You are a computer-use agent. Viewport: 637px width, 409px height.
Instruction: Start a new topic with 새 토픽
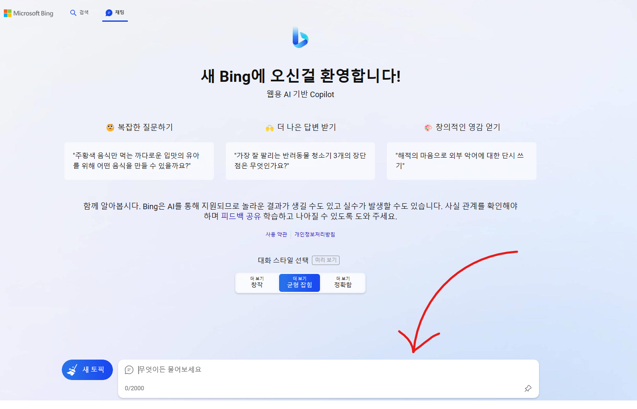point(87,370)
